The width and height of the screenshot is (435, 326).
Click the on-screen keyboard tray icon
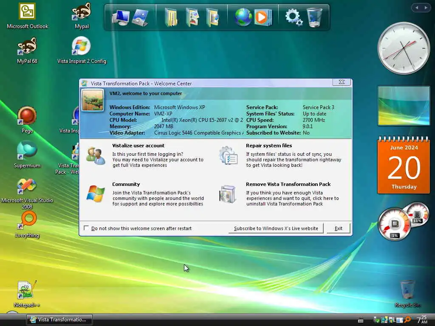point(361,320)
